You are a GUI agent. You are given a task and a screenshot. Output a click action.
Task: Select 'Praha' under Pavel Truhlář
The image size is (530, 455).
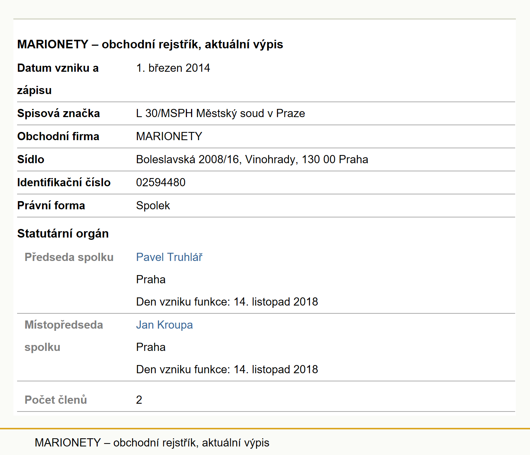click(x=151, y=279)
